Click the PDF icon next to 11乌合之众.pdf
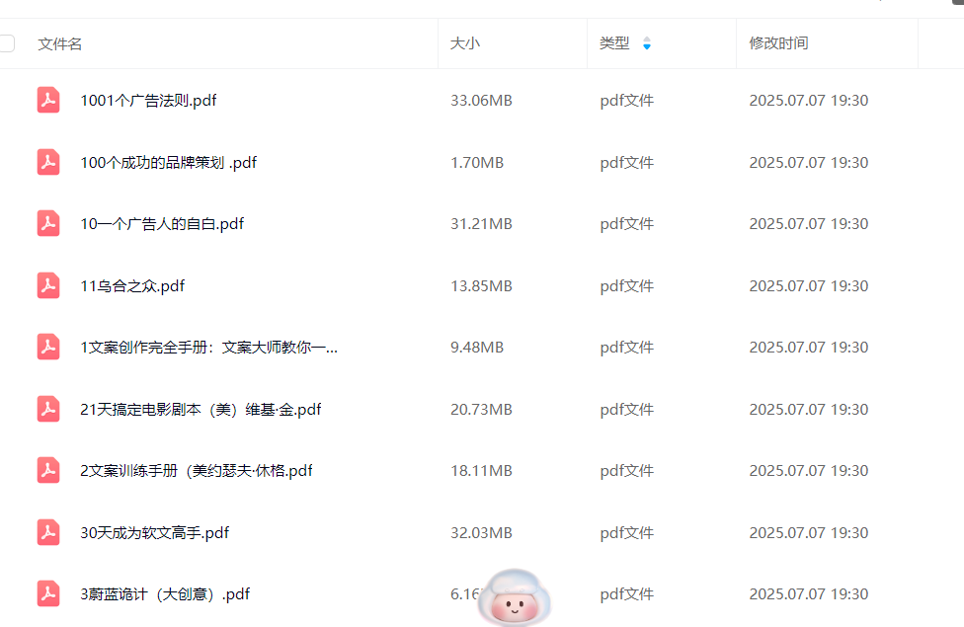The height and width of the screenshot is (627, 964). [x=48, y=285]
